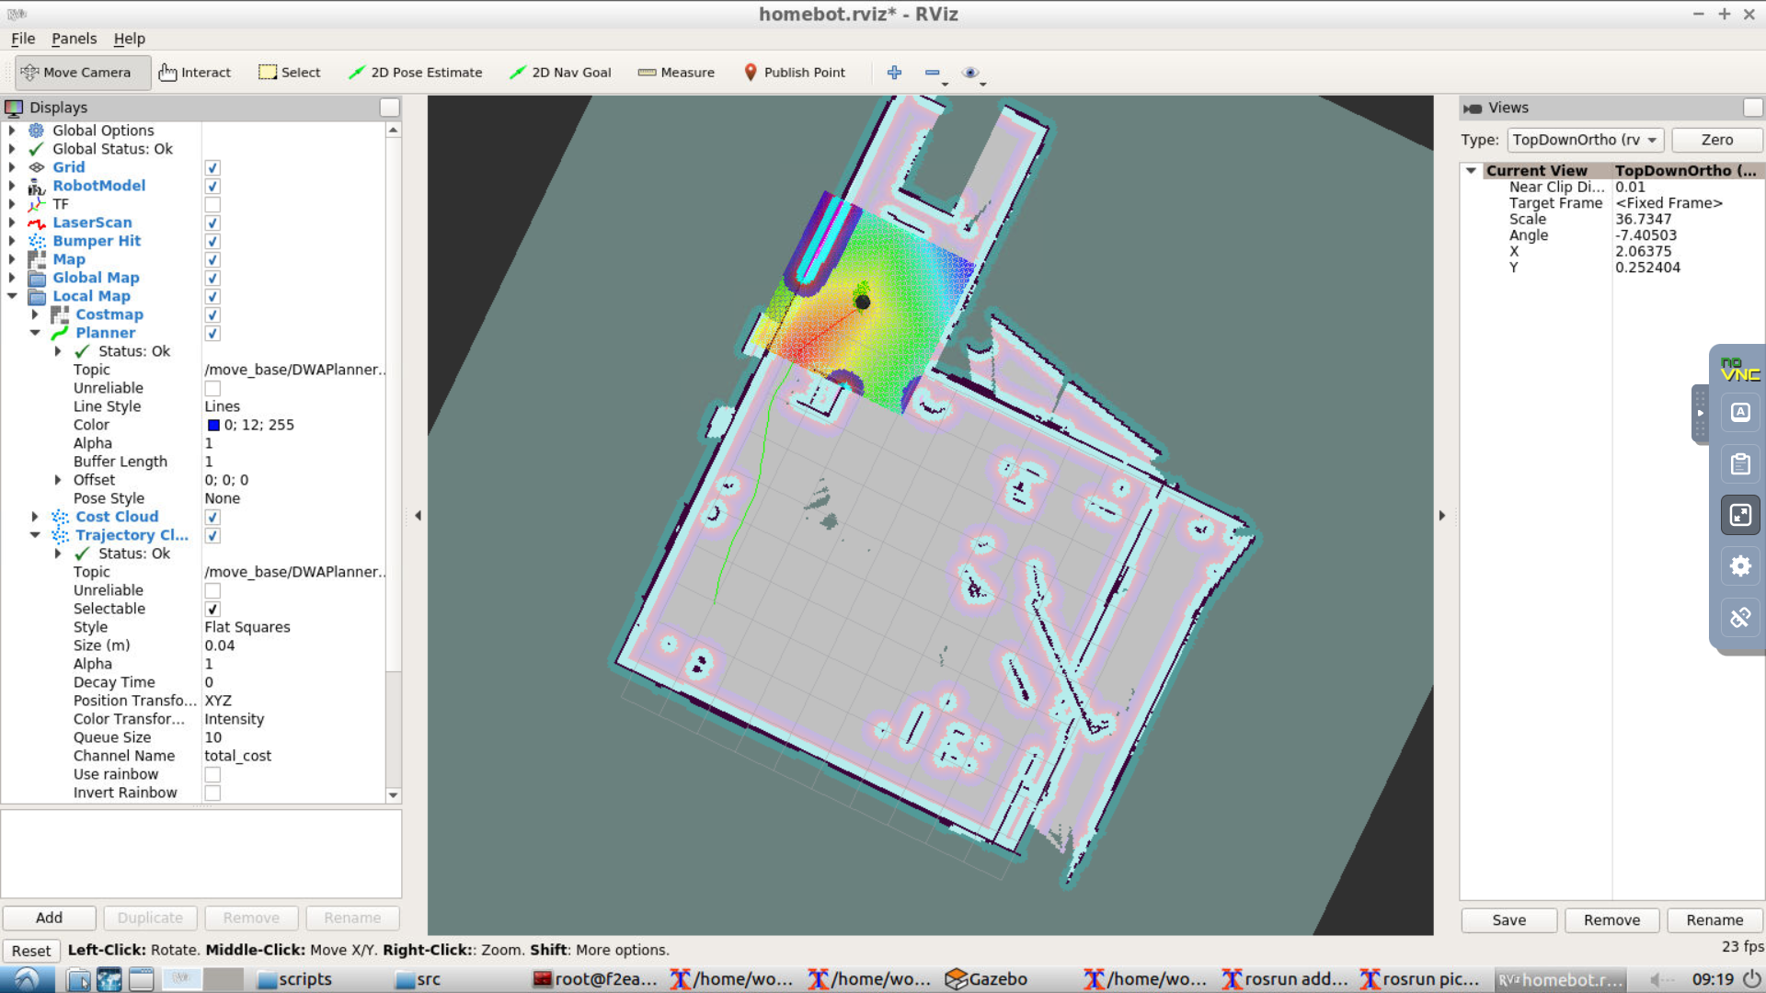Open the Planner path color swatch

[213, 425]
